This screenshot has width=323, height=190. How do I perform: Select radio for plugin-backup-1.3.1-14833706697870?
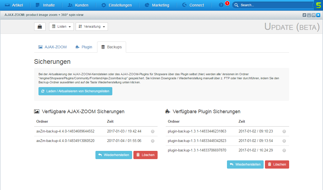click(x=284, y=150)
